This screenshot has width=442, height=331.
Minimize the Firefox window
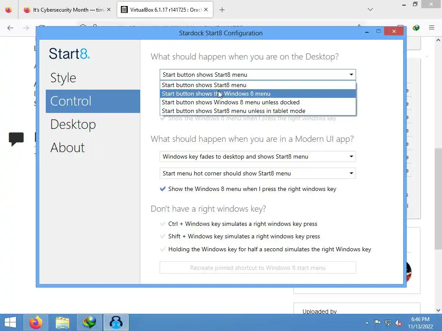404,4
